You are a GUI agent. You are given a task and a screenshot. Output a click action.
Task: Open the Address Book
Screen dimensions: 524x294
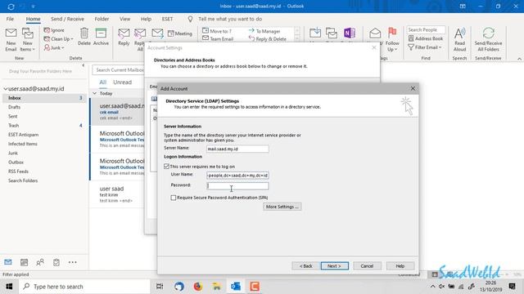[426, 38]
